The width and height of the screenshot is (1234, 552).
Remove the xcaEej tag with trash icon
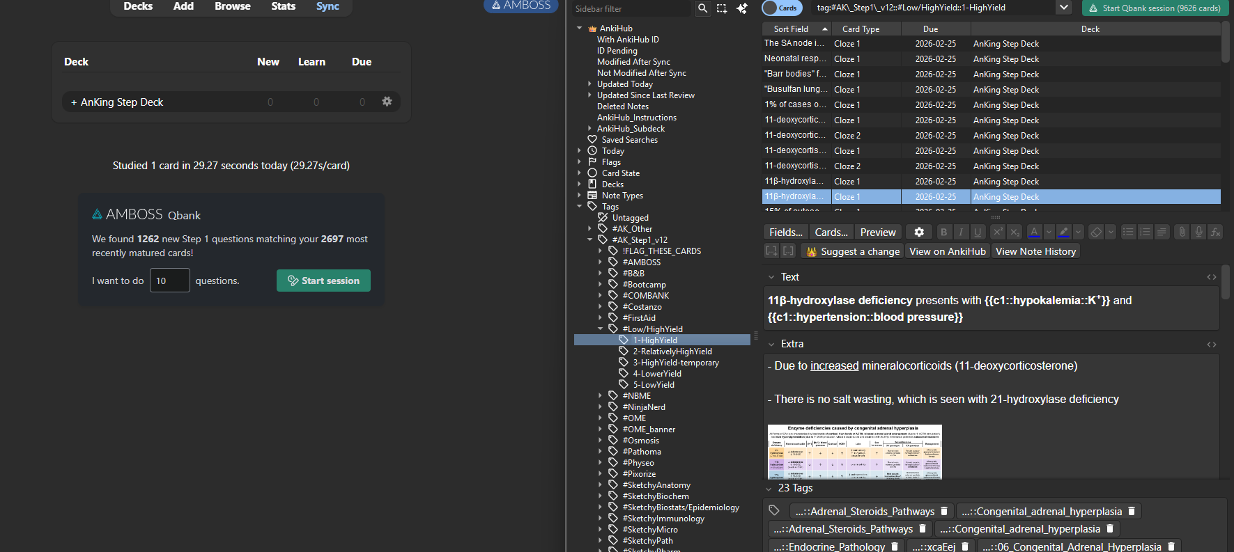pyautogui.click(x=965, y=546)
